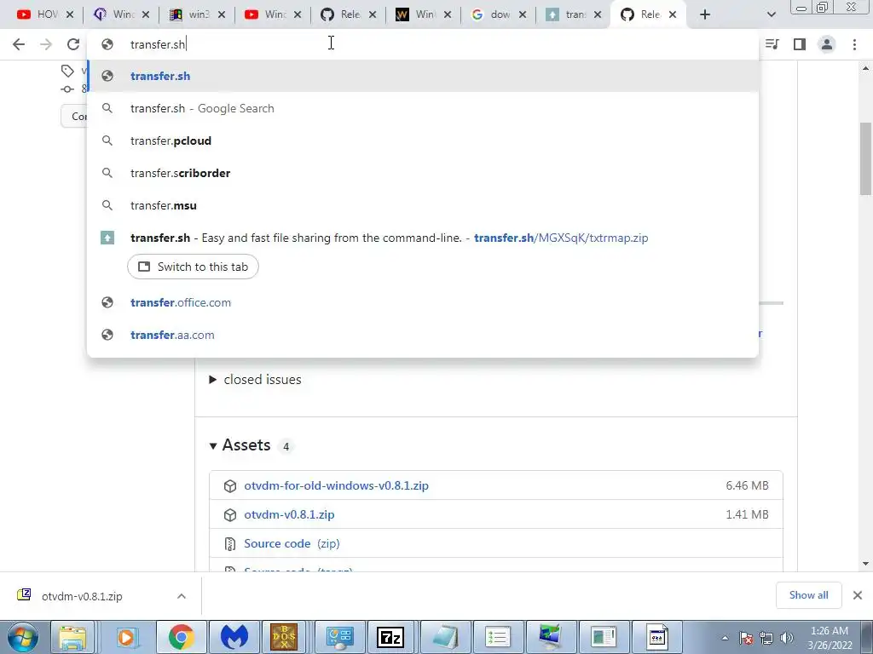Close the Google 'dow' tab
The image size is (873, 654).
pyautogui.click(x=523, y=15)
